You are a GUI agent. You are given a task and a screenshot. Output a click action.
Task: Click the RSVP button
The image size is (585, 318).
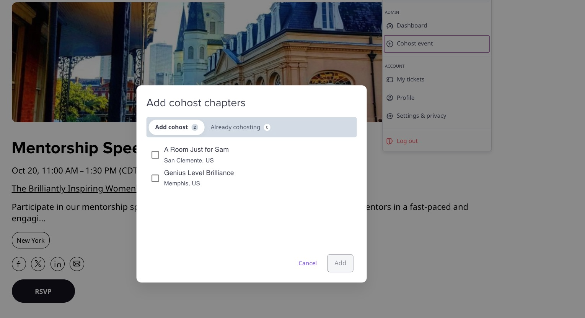[x=43, y=291]
